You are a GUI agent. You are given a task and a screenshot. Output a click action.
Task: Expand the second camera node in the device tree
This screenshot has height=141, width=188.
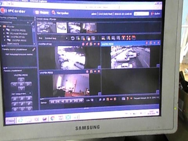pyautogui.click(x=4, y=33)
